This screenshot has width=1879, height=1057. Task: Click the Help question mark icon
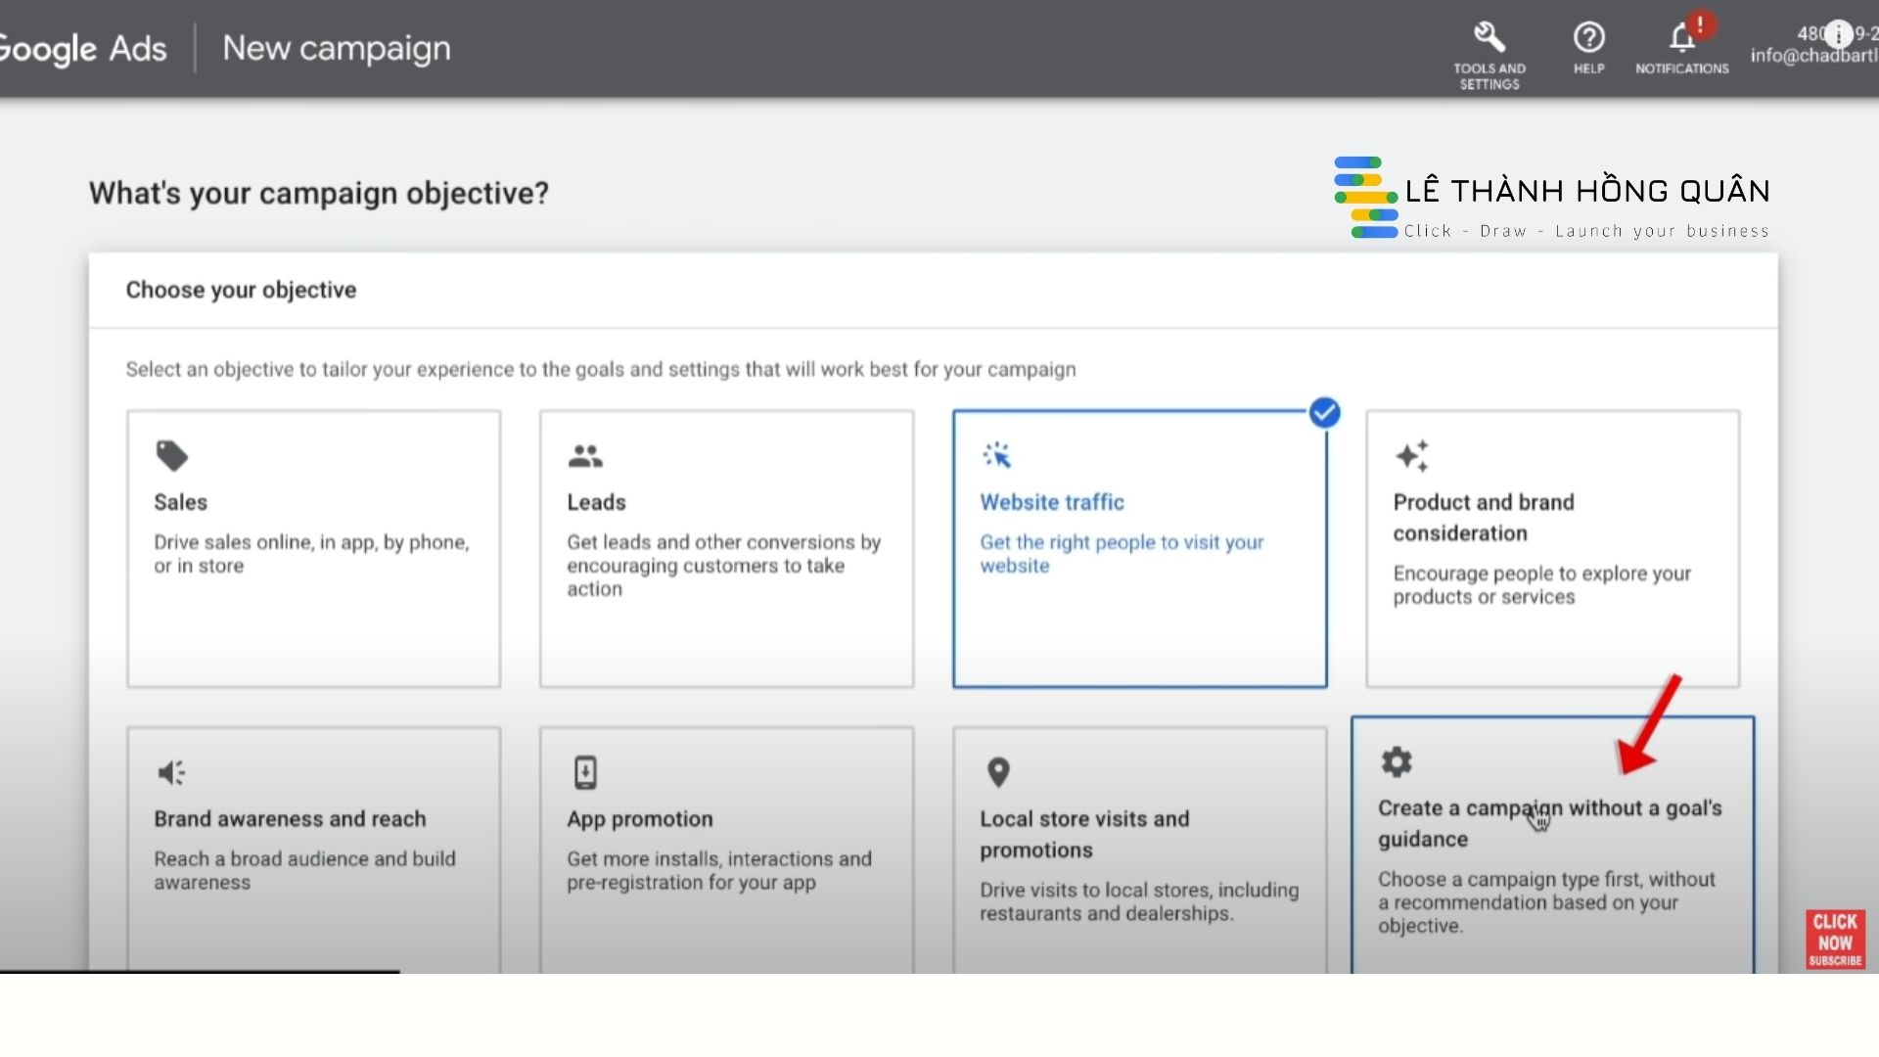point(1588,38)
